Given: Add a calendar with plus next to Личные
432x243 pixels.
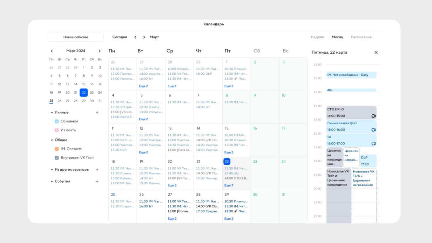Looking at the screenshot, I should coord(97,112).
